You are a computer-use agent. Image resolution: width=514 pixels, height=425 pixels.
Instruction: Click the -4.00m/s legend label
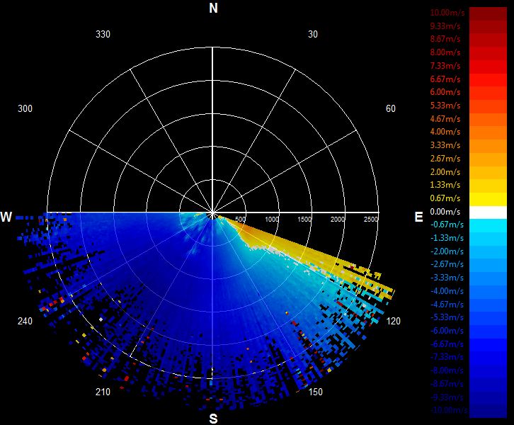[447, 291]
